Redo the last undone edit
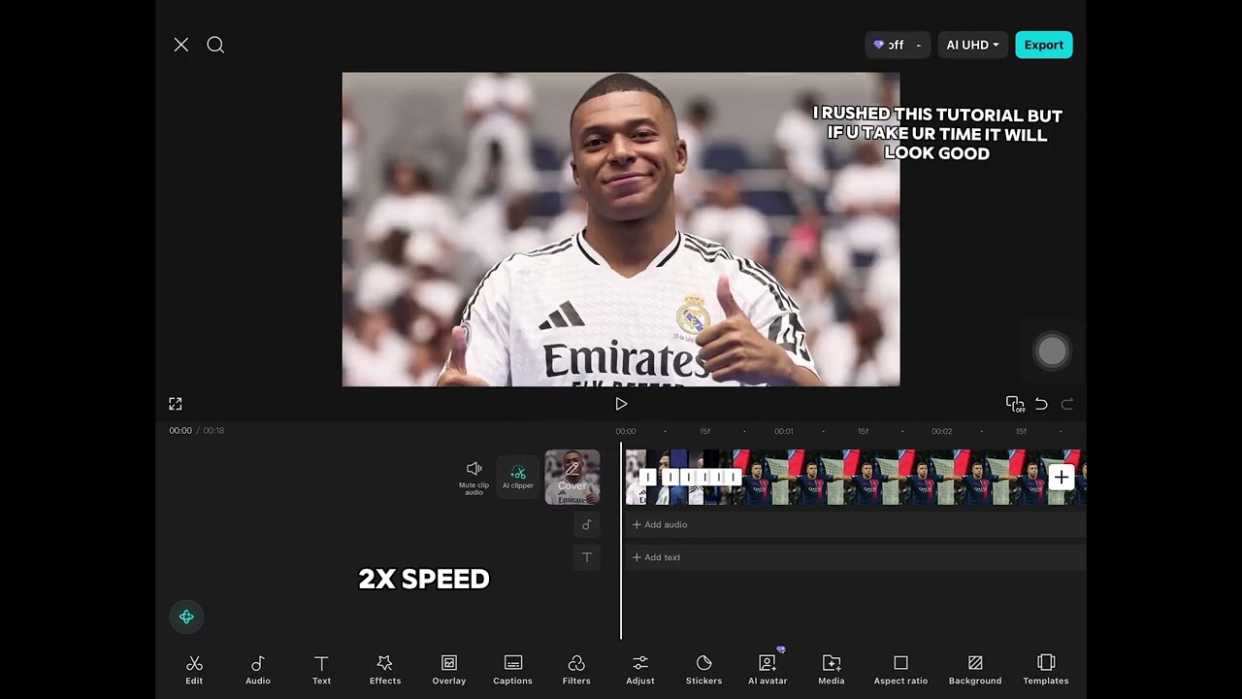This screenshot has height=699, width=1242. coord(1067,404)
